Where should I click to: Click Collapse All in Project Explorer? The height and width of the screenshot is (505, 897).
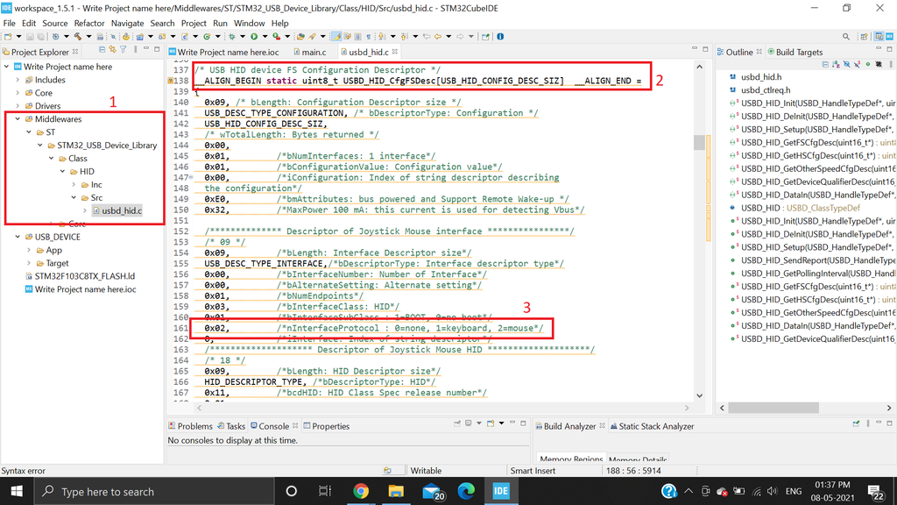tap(102, 50)
